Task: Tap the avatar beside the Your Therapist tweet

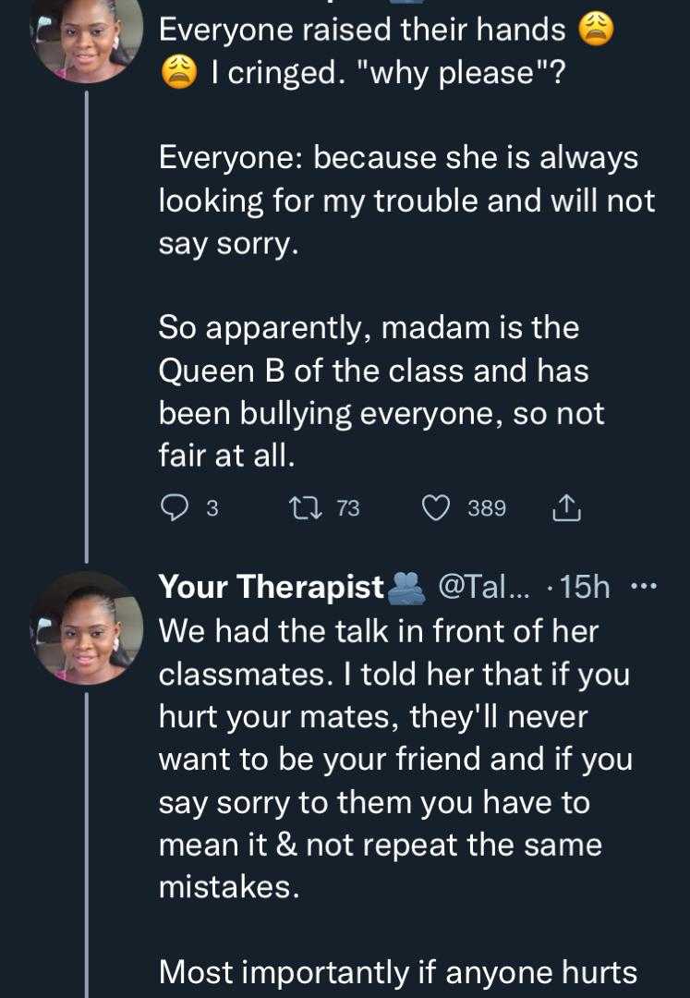Action: (x=86, y=627)
